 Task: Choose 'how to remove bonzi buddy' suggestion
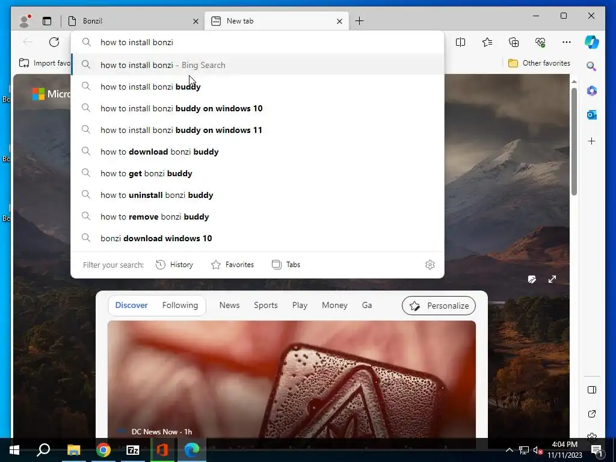point(257,216)
